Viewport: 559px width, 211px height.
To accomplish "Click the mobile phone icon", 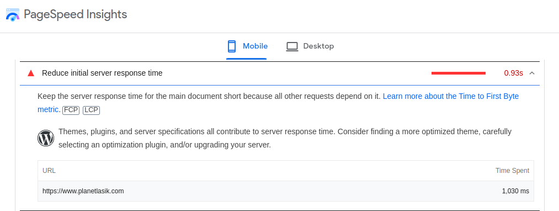I will pyautogui.click(x=232, y=46).
